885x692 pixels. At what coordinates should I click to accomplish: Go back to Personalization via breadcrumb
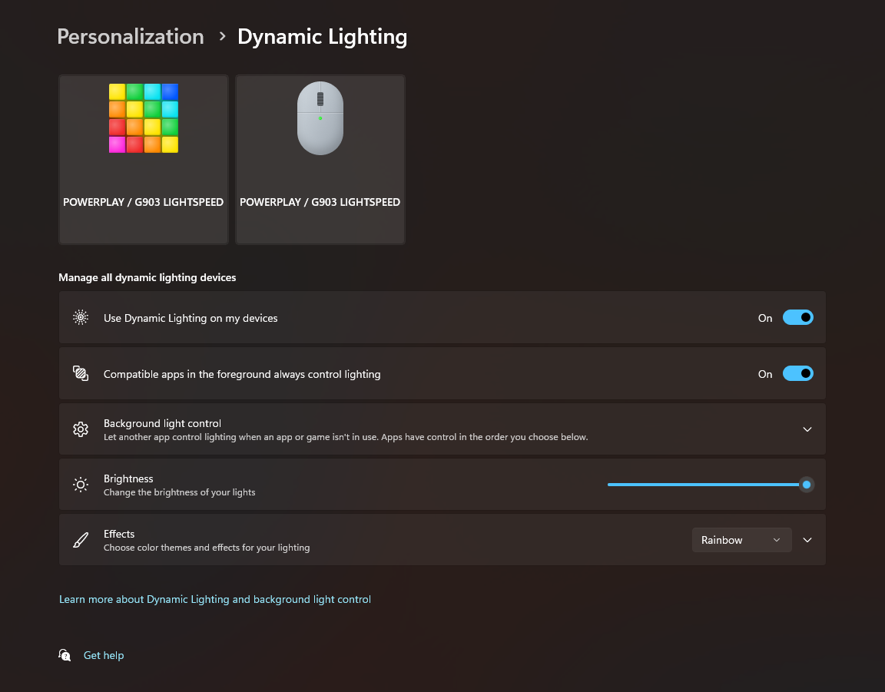131,37
